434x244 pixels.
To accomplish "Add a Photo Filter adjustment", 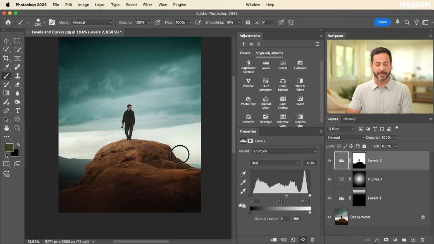I will tap(248, 101).
